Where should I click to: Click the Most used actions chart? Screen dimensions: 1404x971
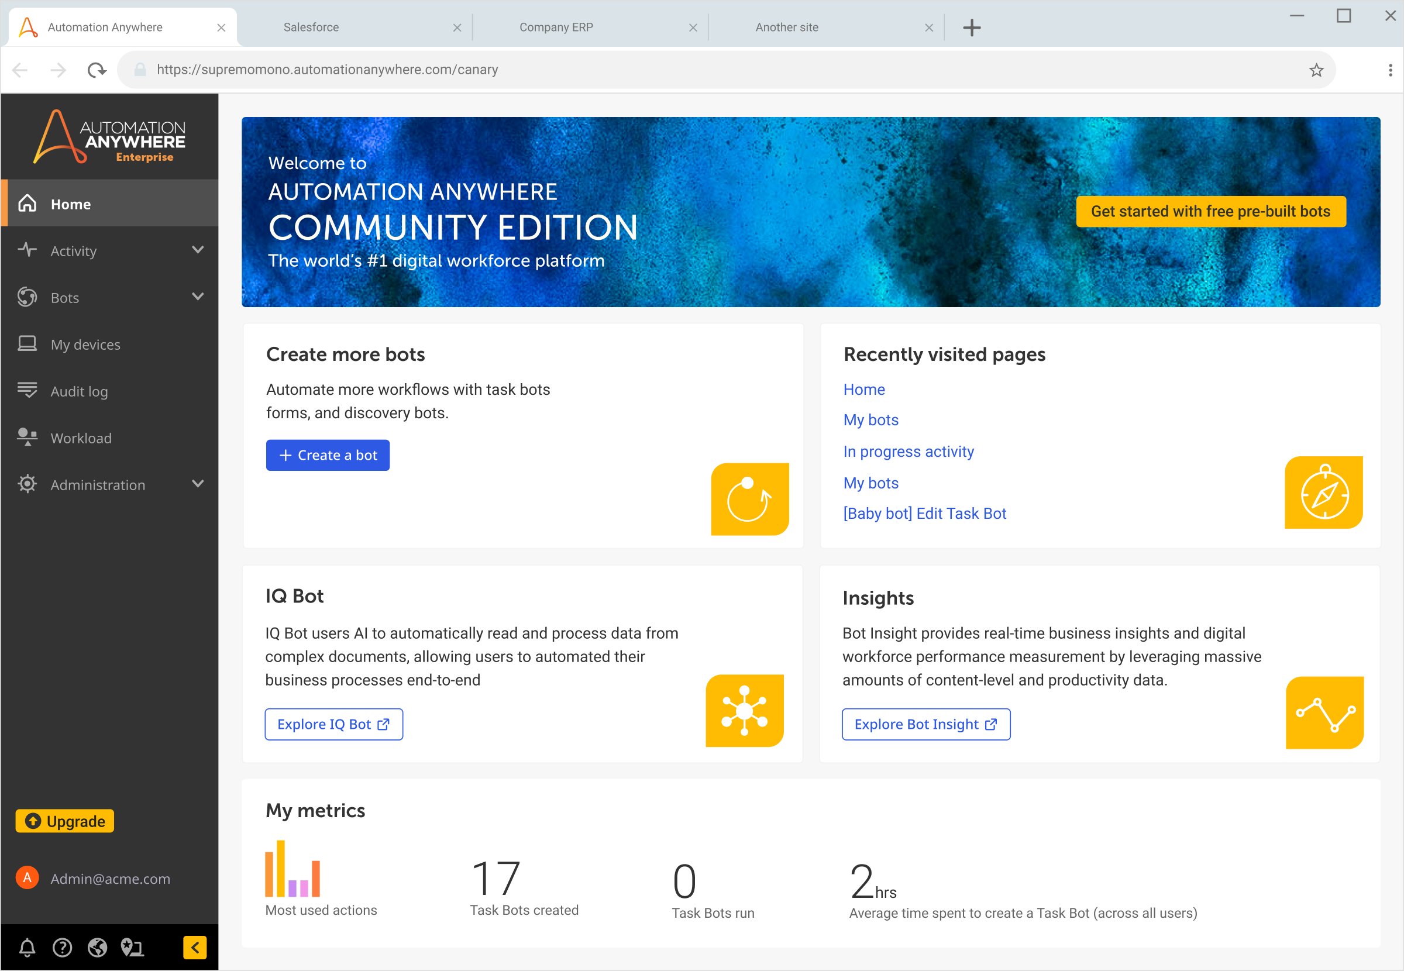point(292,869)
